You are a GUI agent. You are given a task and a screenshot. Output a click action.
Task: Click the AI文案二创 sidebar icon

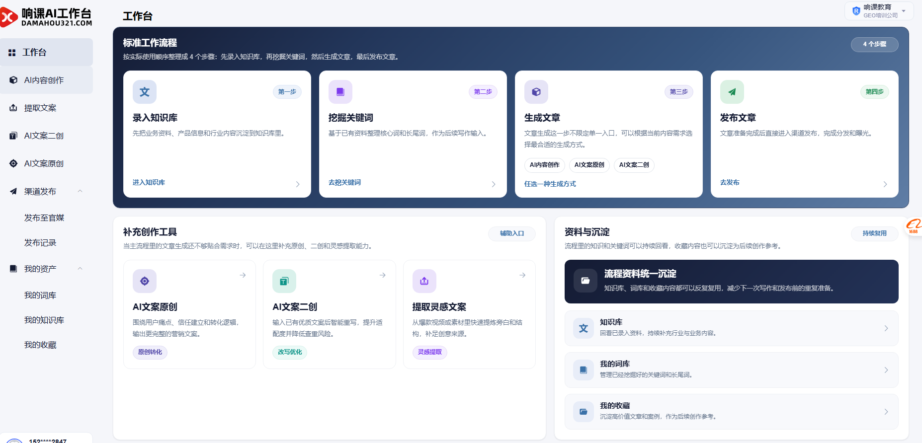[13, 136]
